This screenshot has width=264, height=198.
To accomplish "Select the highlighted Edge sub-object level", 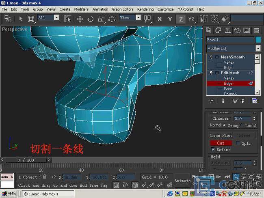I will (231, 84).
